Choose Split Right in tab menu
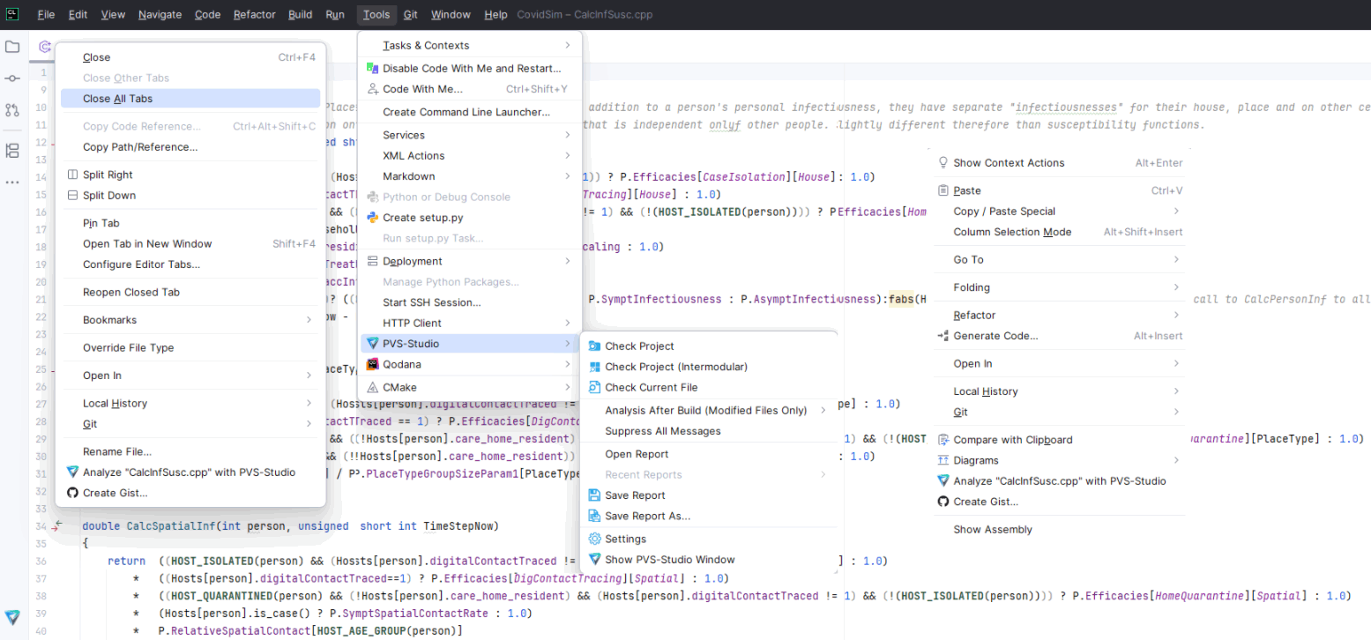 pos(108,175)
